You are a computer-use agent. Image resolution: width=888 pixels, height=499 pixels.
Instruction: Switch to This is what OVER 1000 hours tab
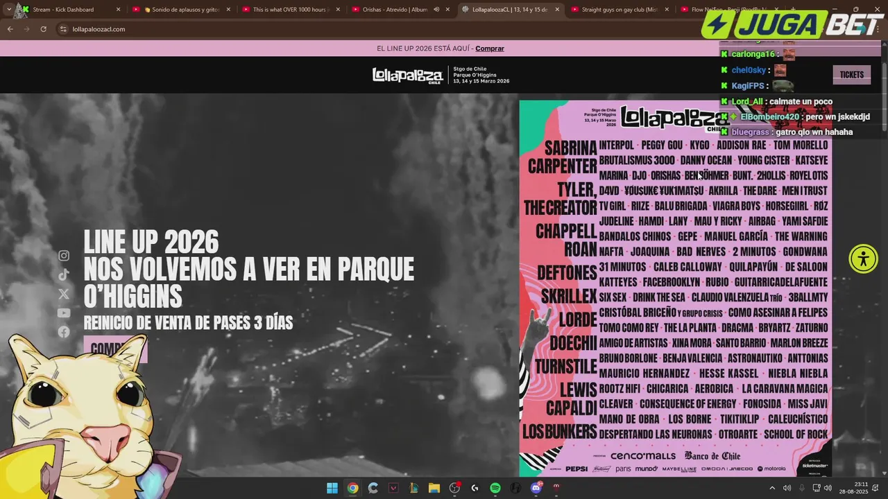tap(291, 10)
